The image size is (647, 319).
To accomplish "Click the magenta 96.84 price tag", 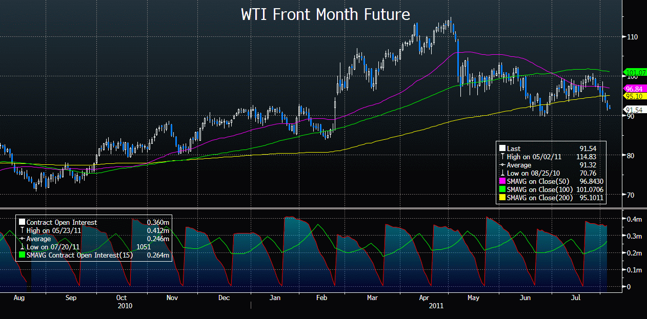I will [634, 89].
